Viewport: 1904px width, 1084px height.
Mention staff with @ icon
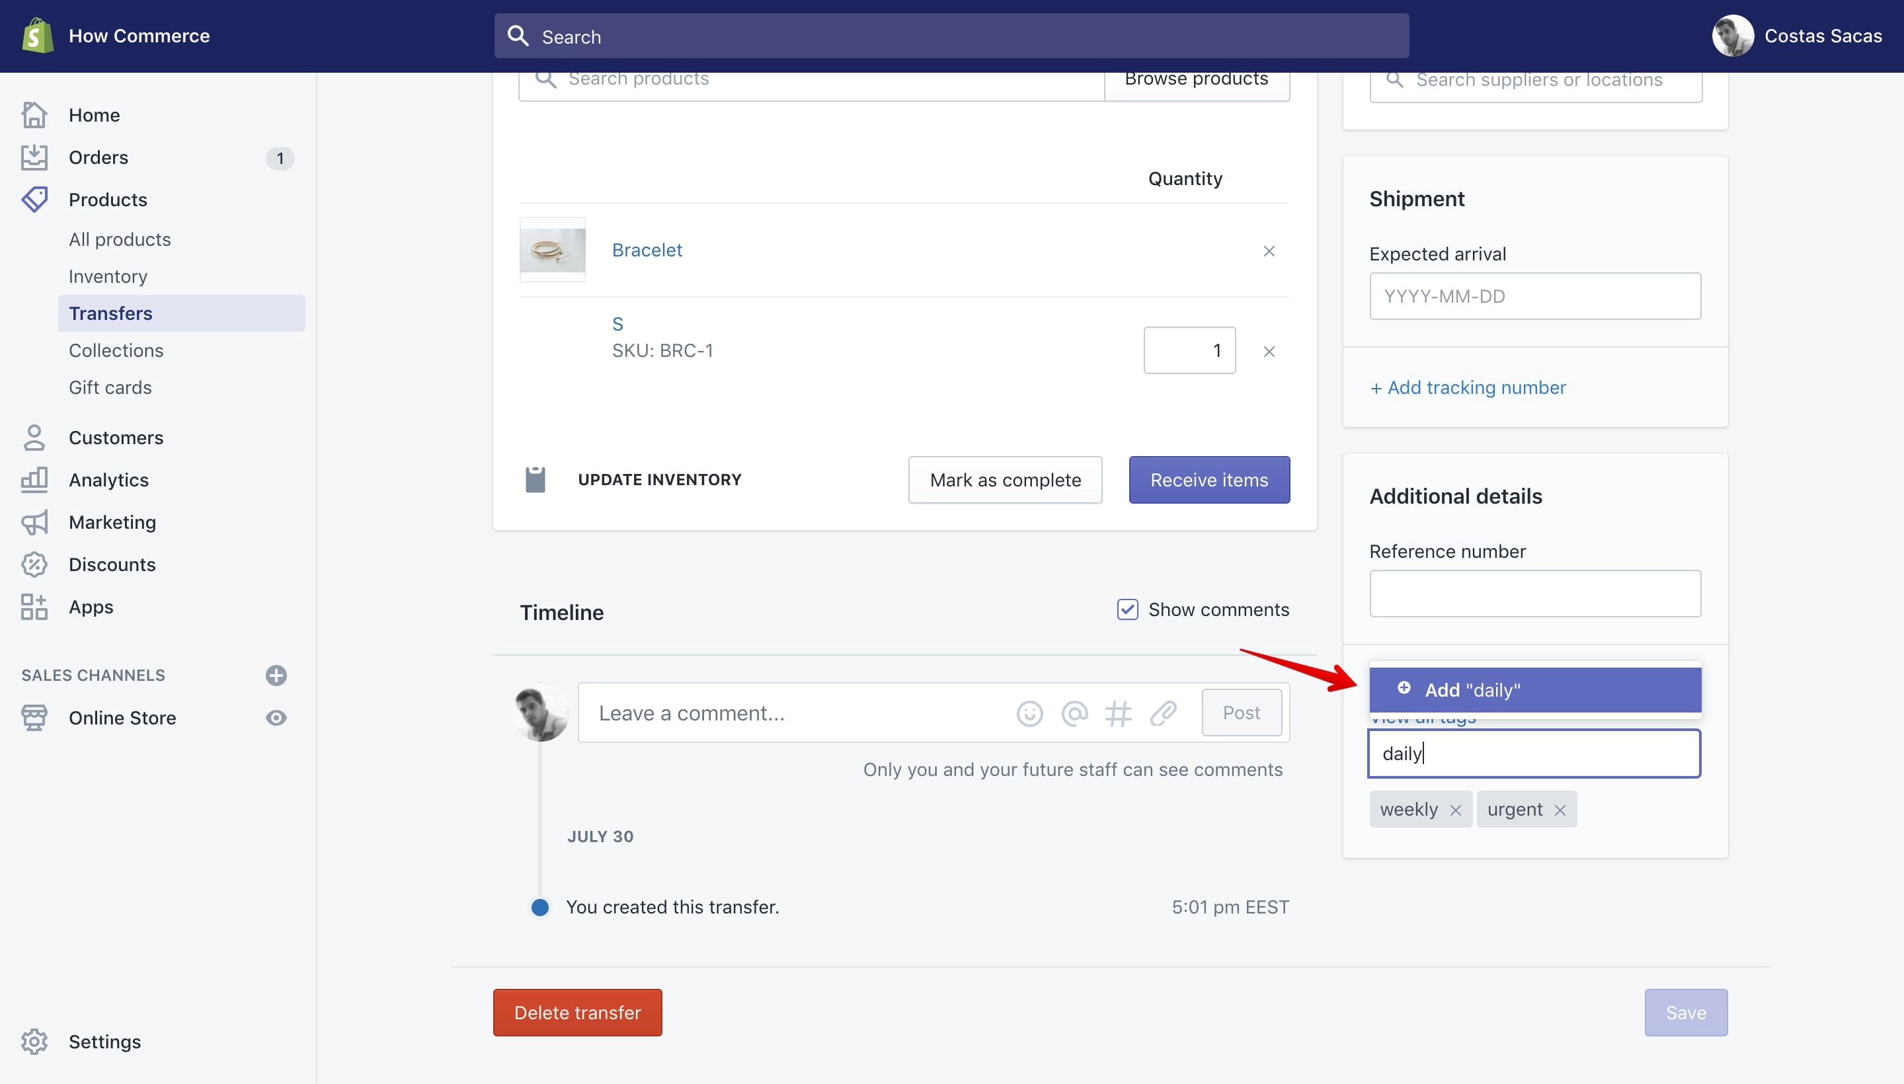[x=1074, y=713]
